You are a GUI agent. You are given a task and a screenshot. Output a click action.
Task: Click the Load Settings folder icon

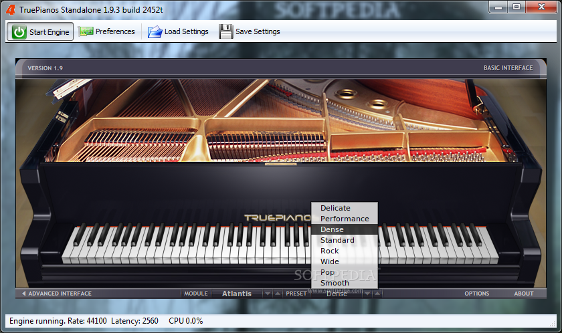155,32
